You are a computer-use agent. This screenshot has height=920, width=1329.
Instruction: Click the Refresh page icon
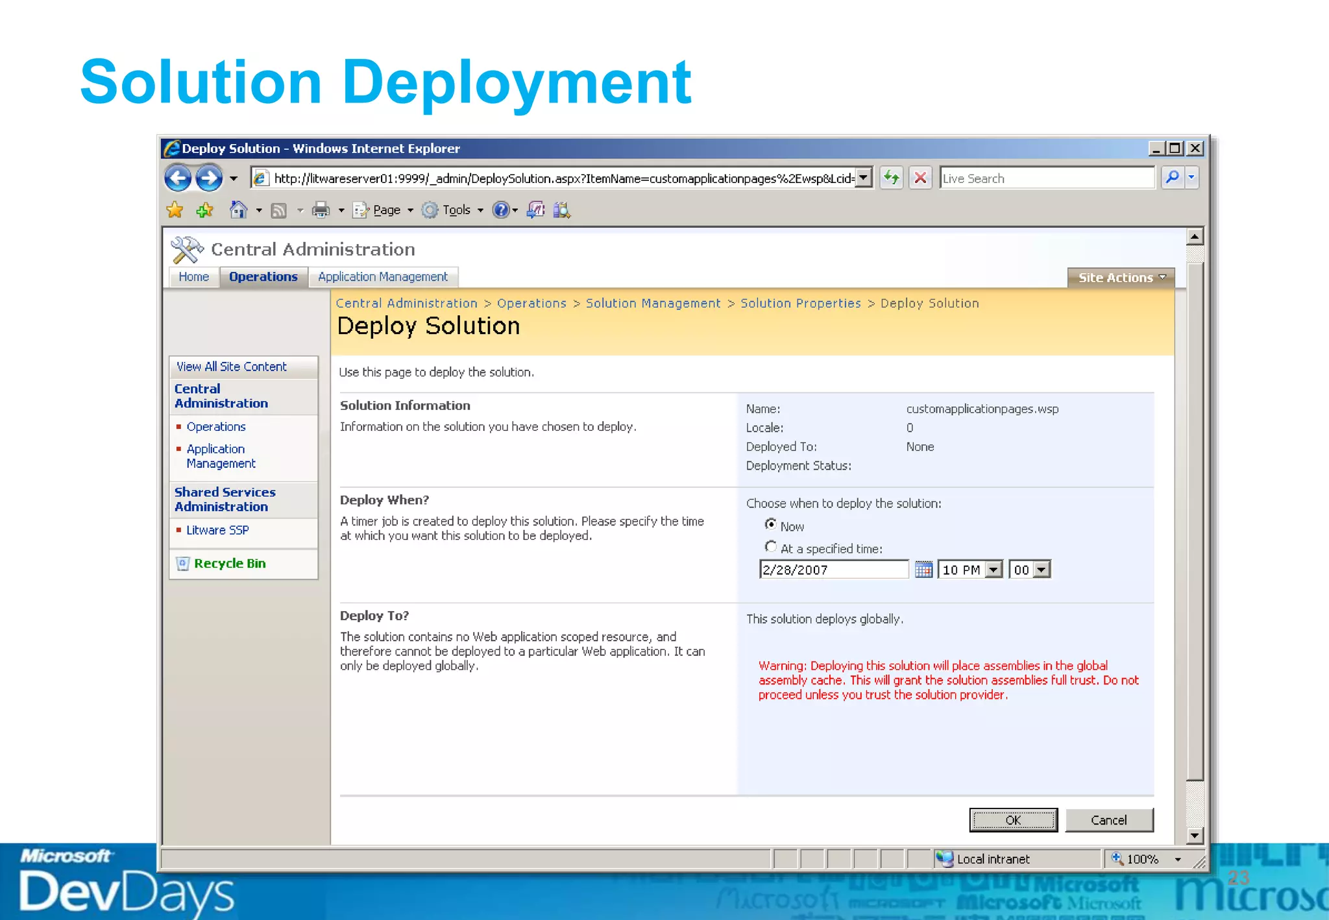(892, 177)
